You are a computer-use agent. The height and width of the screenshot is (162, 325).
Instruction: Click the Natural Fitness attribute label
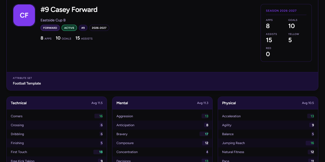click(x=233, y=152)
